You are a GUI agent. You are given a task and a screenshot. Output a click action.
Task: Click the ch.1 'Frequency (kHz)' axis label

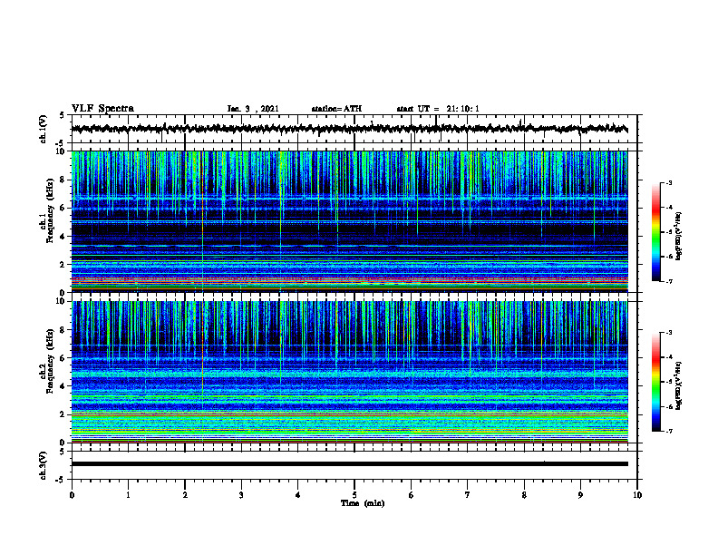50,211
